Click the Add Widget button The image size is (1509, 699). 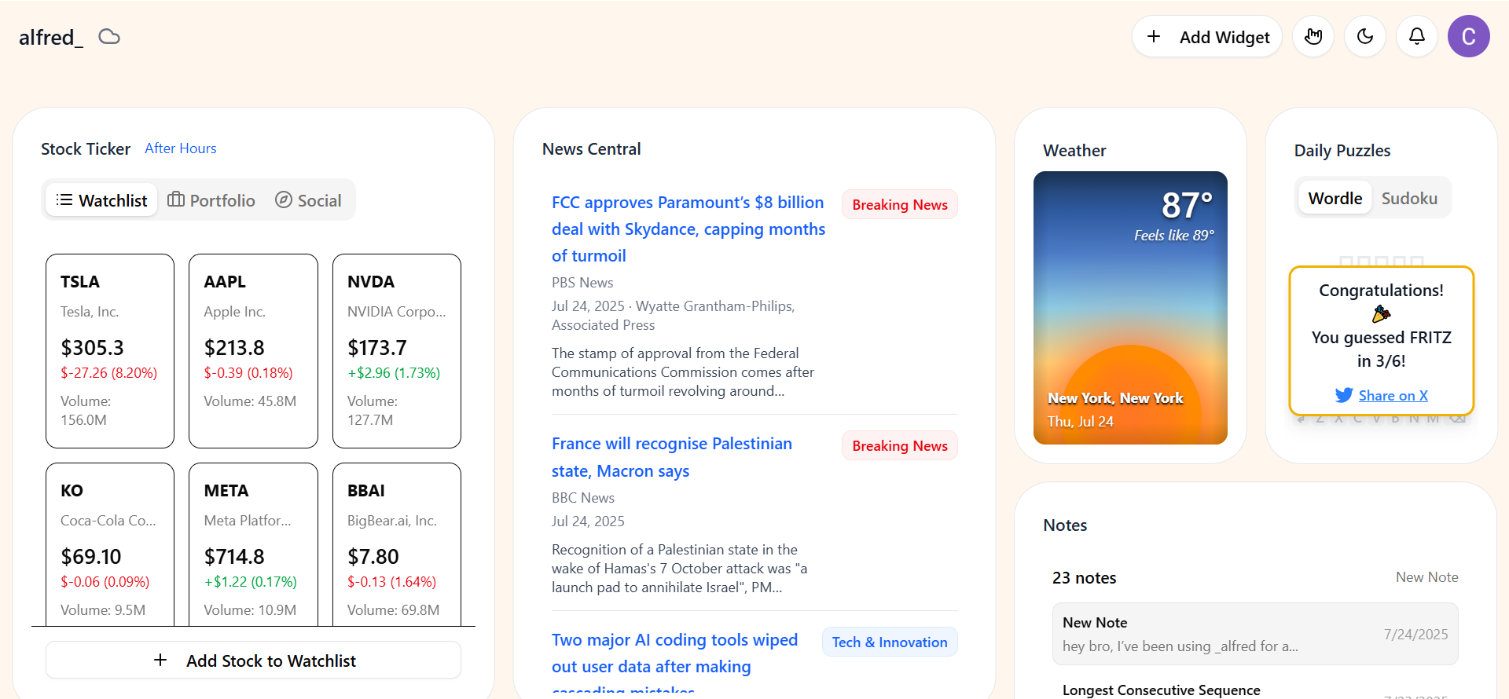click(1207, 36)
